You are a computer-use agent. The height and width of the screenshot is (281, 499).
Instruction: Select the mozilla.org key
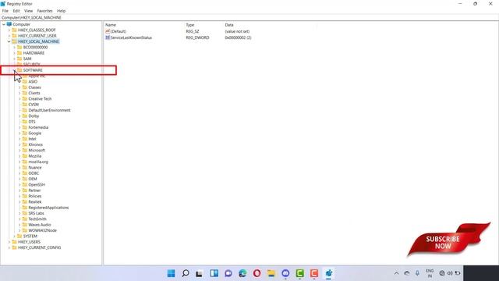(x=38, y=162)
